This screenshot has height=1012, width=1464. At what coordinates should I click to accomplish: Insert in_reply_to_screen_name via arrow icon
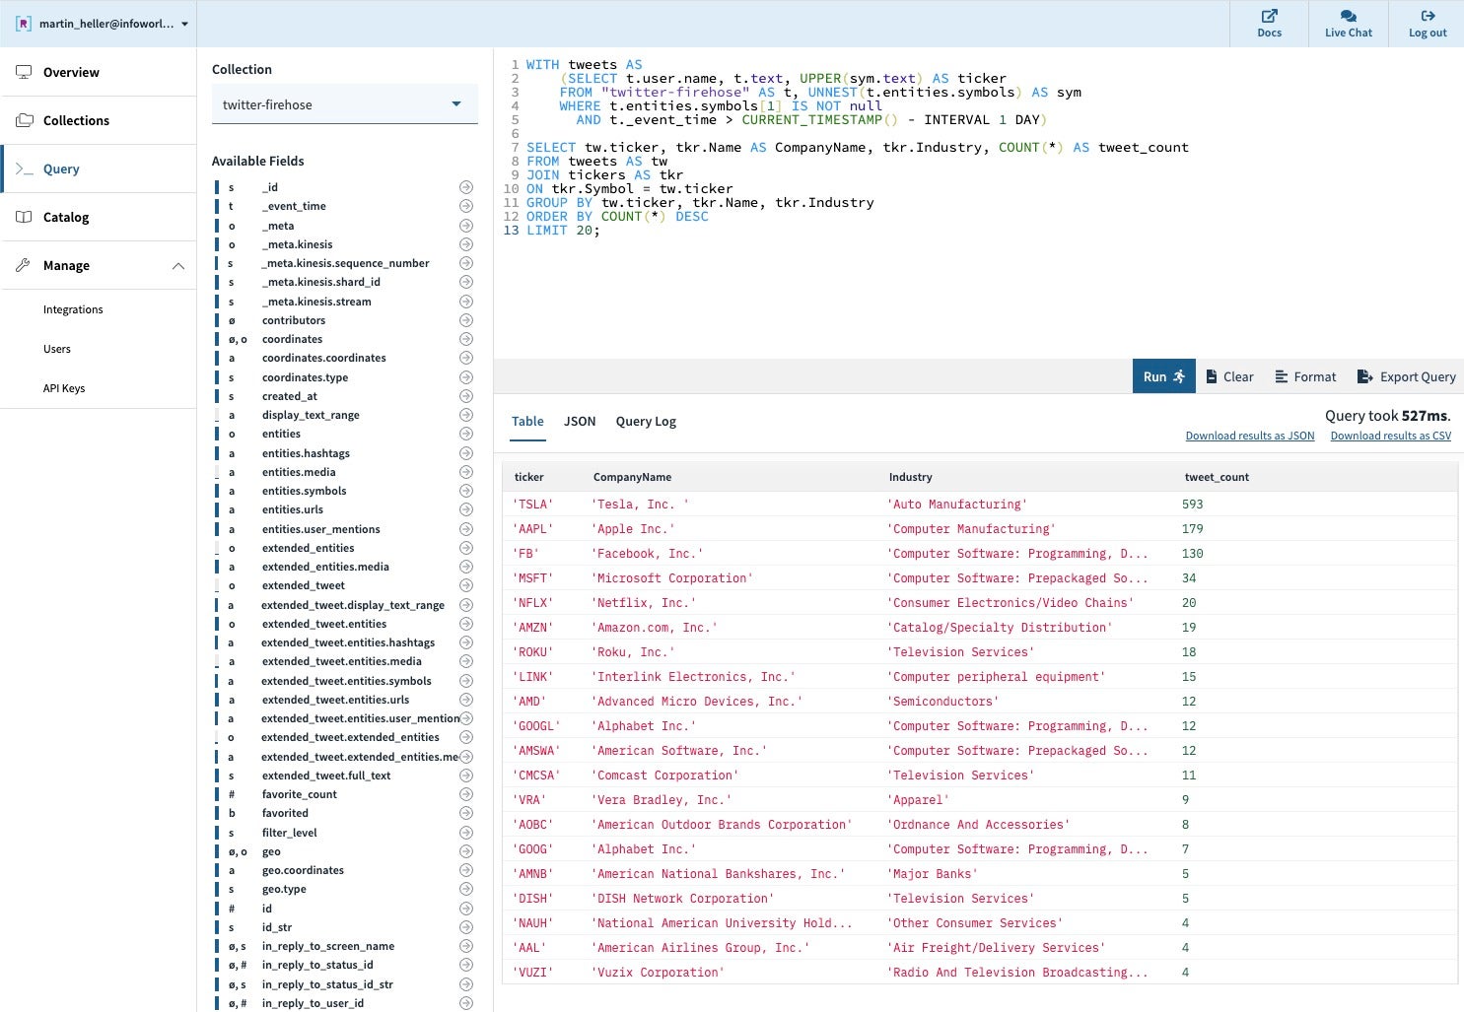click(466, 946)
